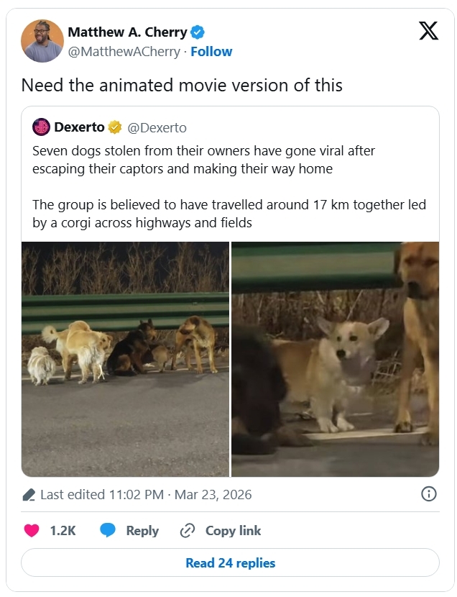
Task: Click the copy link chain icon
Action: (x=188, y=531)
